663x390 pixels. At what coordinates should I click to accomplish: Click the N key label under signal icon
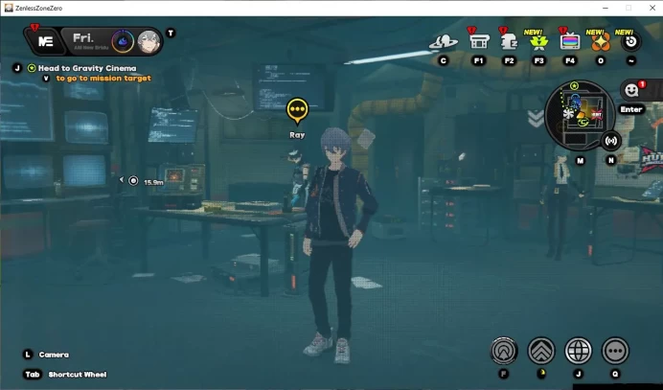coord(611,161)
